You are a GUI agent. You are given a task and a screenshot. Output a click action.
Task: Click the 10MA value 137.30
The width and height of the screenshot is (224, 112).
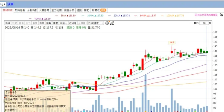[x=100, y=16]
